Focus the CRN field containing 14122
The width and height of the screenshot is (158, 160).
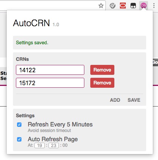point(50,70)
